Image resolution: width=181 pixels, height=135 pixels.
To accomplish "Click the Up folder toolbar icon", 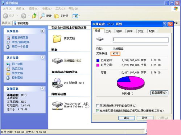I will click(x=34, y=16).
